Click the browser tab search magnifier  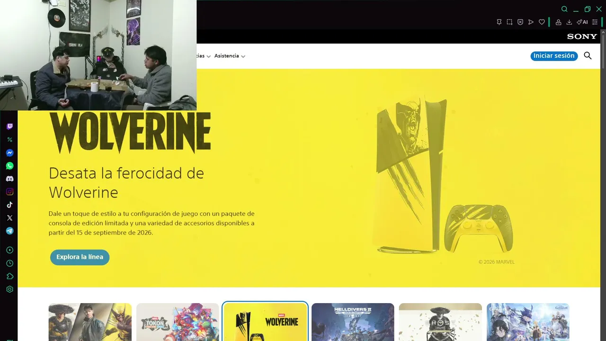[564, 9]
